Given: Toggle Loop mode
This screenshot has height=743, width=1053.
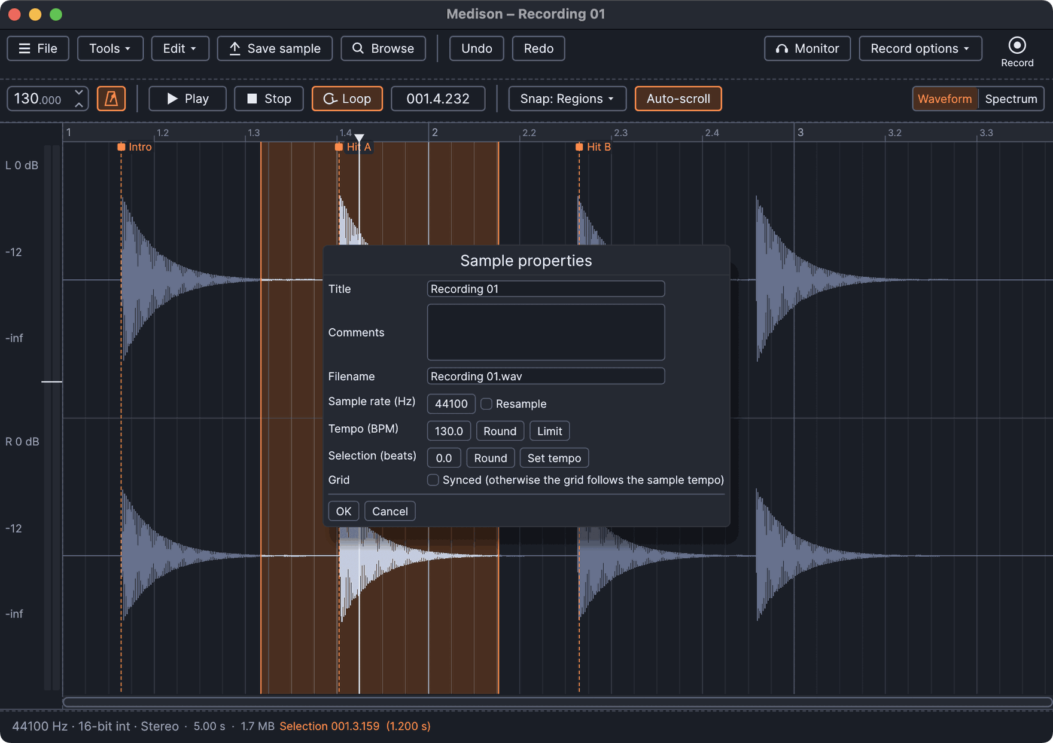Looking at the screenshot, I should (x=347, y=99).
